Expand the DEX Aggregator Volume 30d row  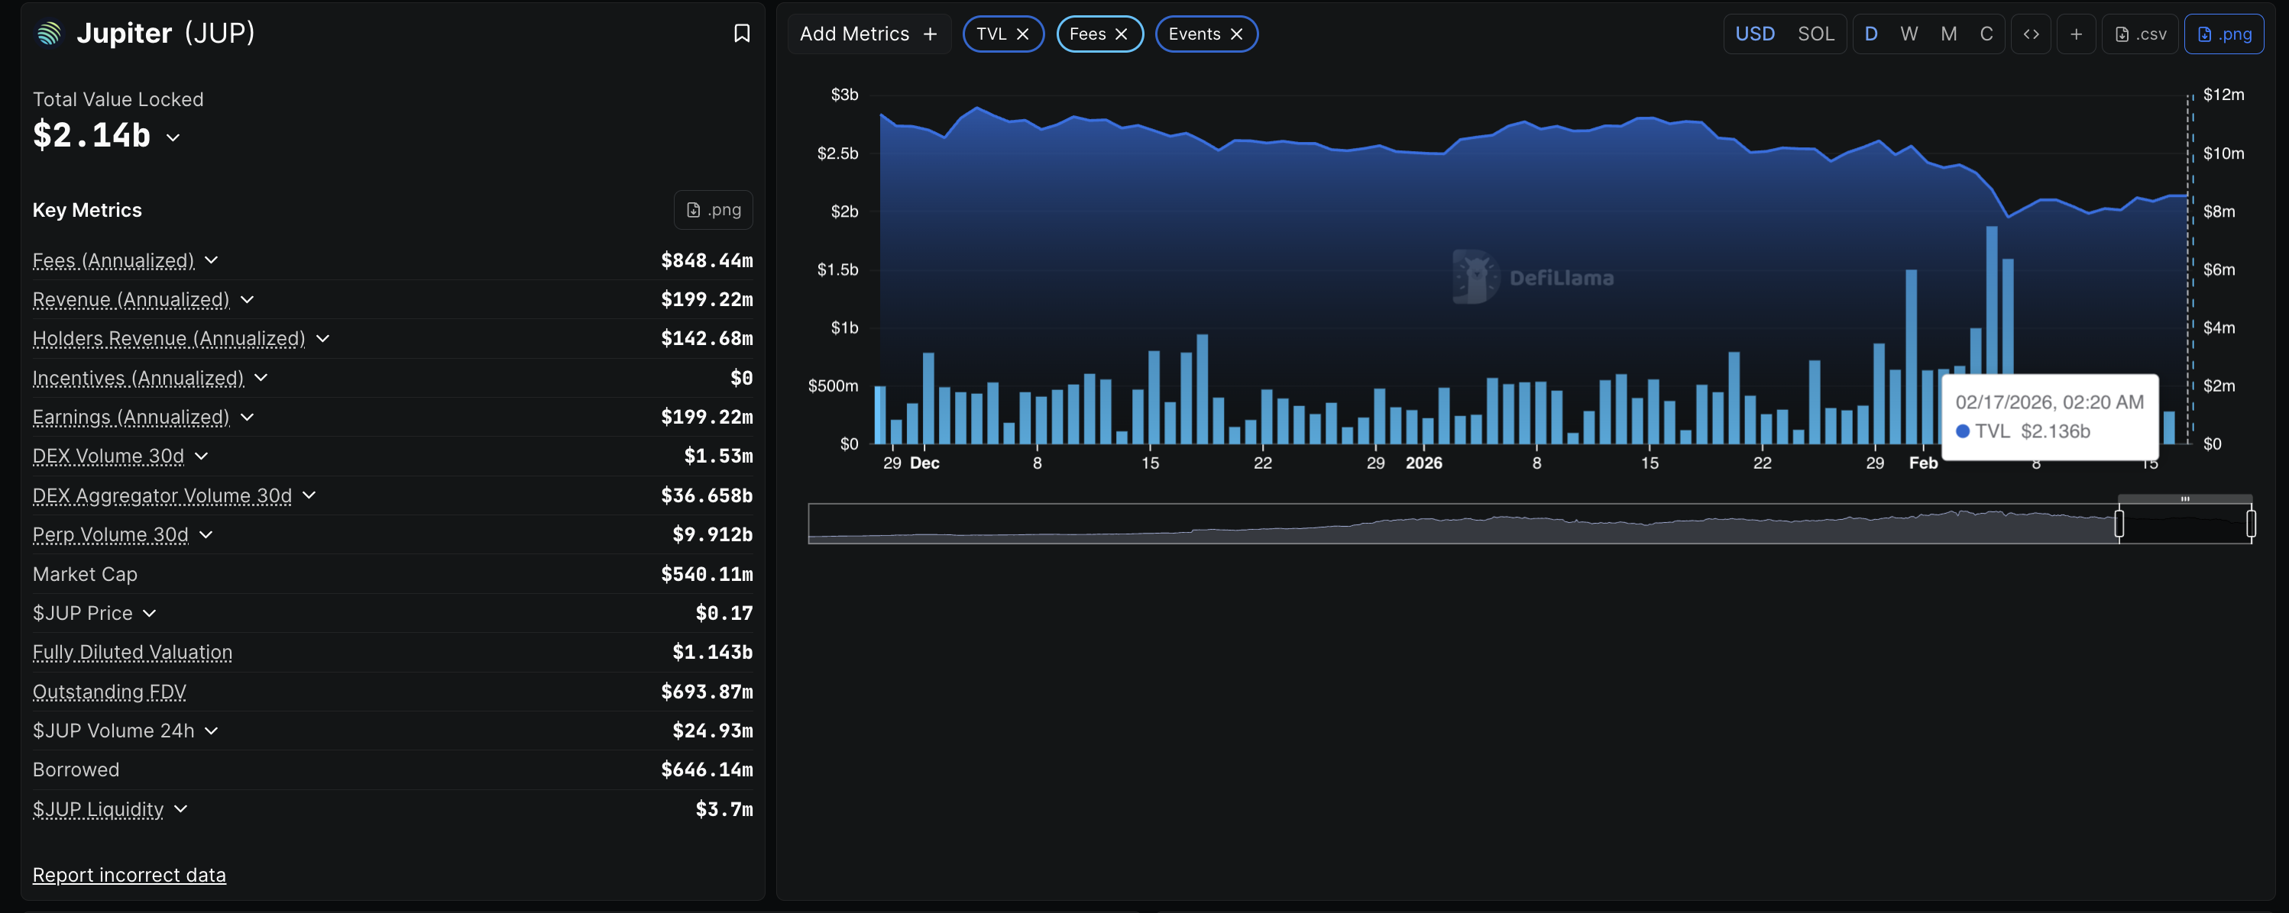(309, 495)
